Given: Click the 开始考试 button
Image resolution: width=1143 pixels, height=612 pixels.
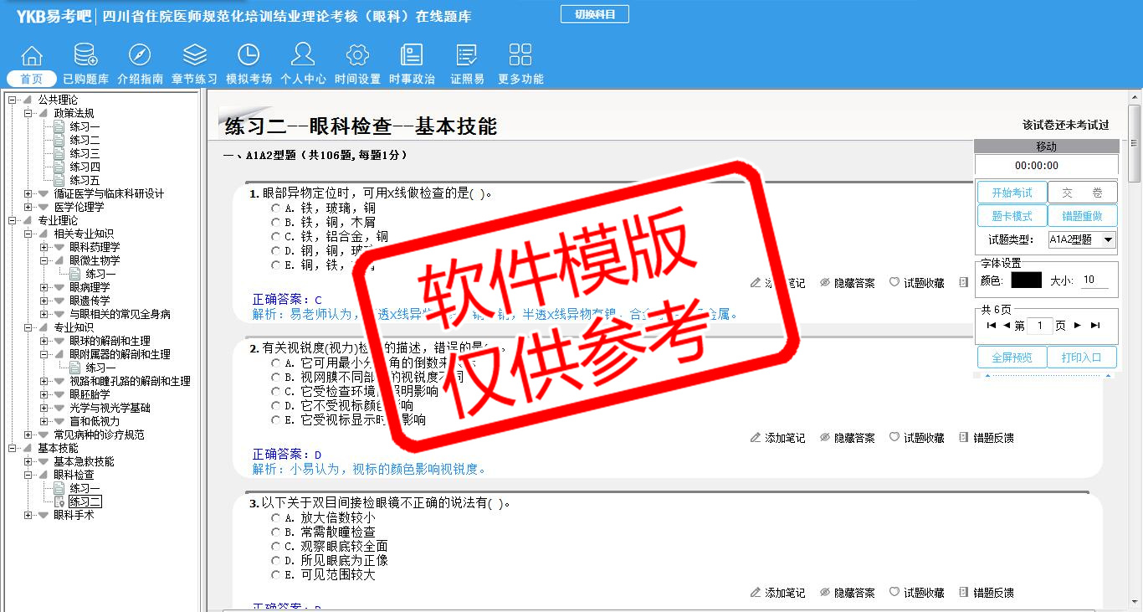Looking at the screenshot, I should (1012, 193).
